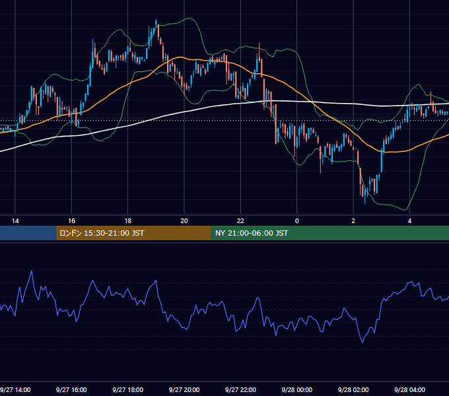Click the 2 hour label on the price chart axis
Viewport: 449px width, 396px height.
coord(353,221)
